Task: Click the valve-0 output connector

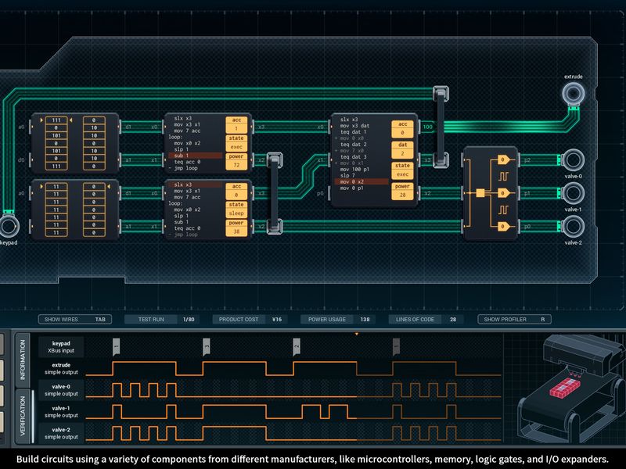Action: (574, 159)
